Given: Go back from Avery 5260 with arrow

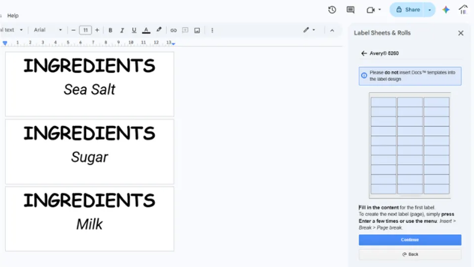Looking at the screenshot, I should [x=364, y=53].
